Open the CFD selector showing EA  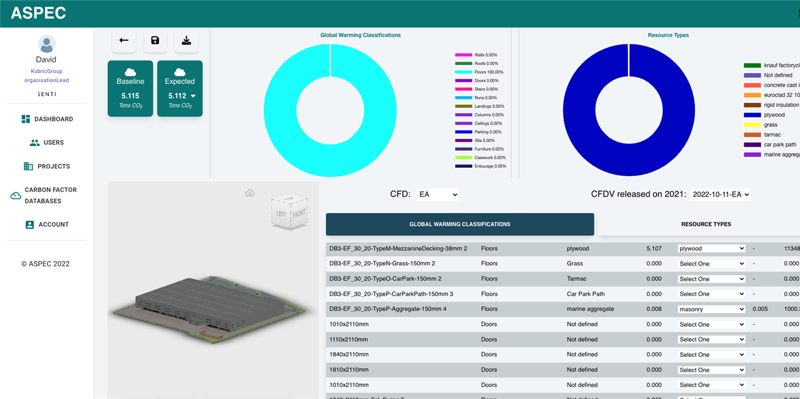437,195
